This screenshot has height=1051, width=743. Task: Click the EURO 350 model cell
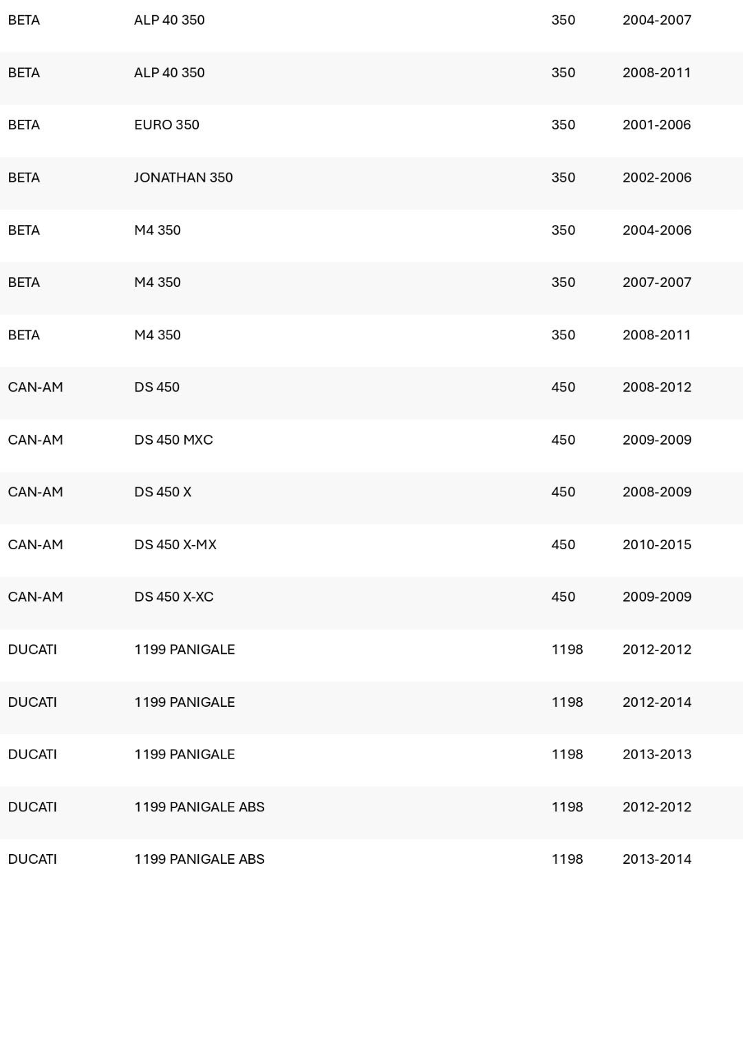pyautogui.click(x=166, y=125)
